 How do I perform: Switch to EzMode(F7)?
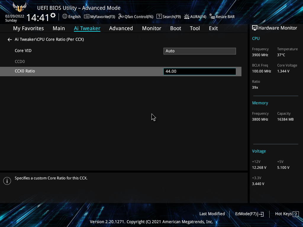click(x=246, y=214)
